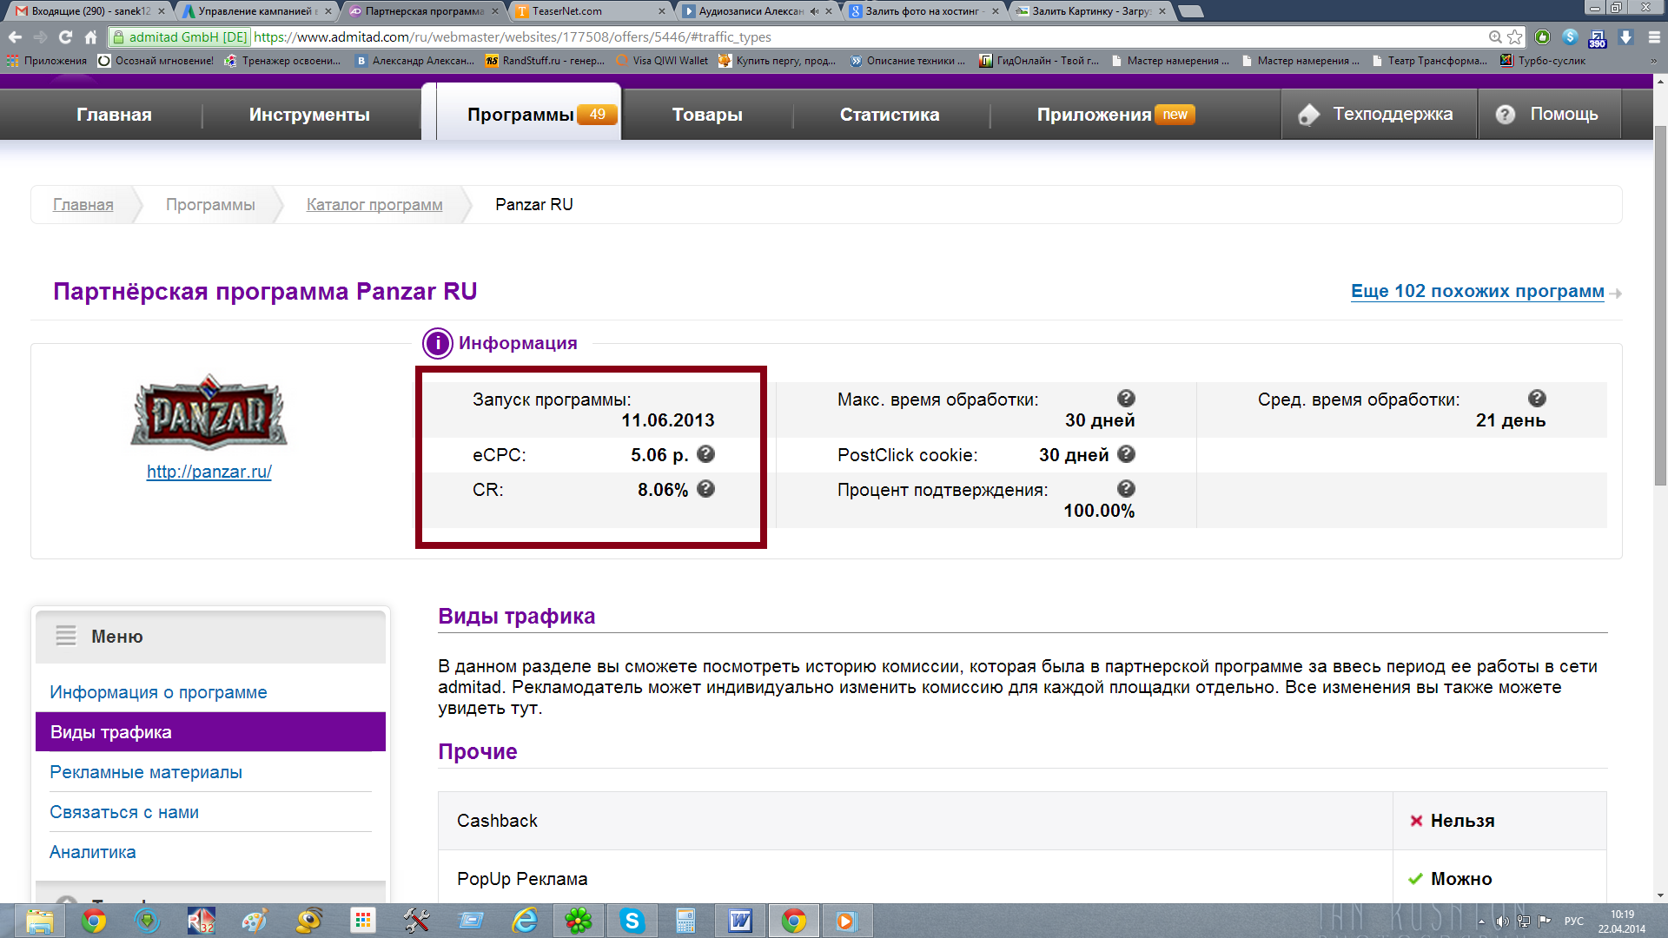1668x938 pixels.
Task: Click the page vertical scrollbar thumb
Action: coord(1660,306)
